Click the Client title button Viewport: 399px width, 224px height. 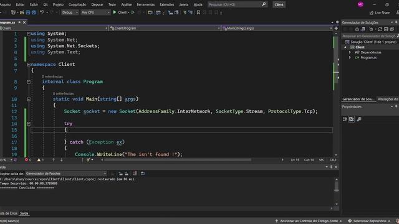pyautogui.click(x=279, y=4)
